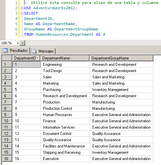Screen dimensions: 161x165
Task: Click 'Quality Assurance' group cell in row 12
Action: (x=122, y=134)
